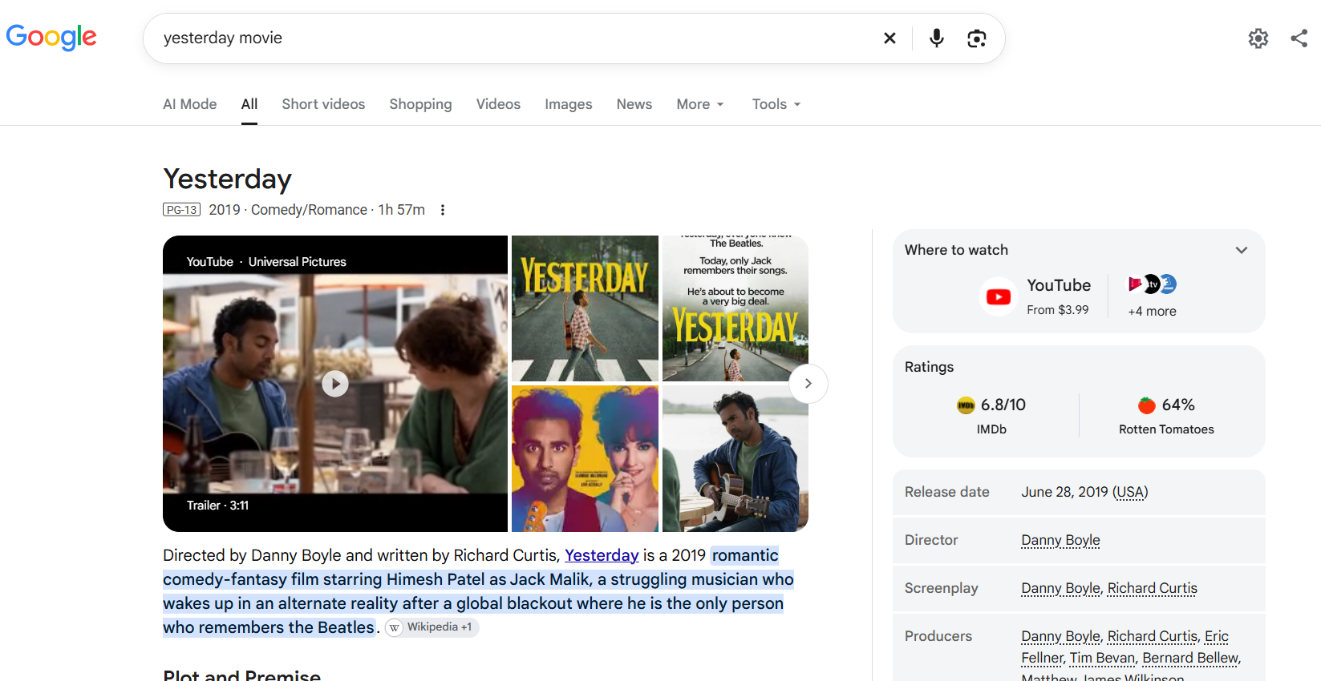Click the '+4 more' providers text
Screen dimensions: 1321x681
[x=1152, y=311]
